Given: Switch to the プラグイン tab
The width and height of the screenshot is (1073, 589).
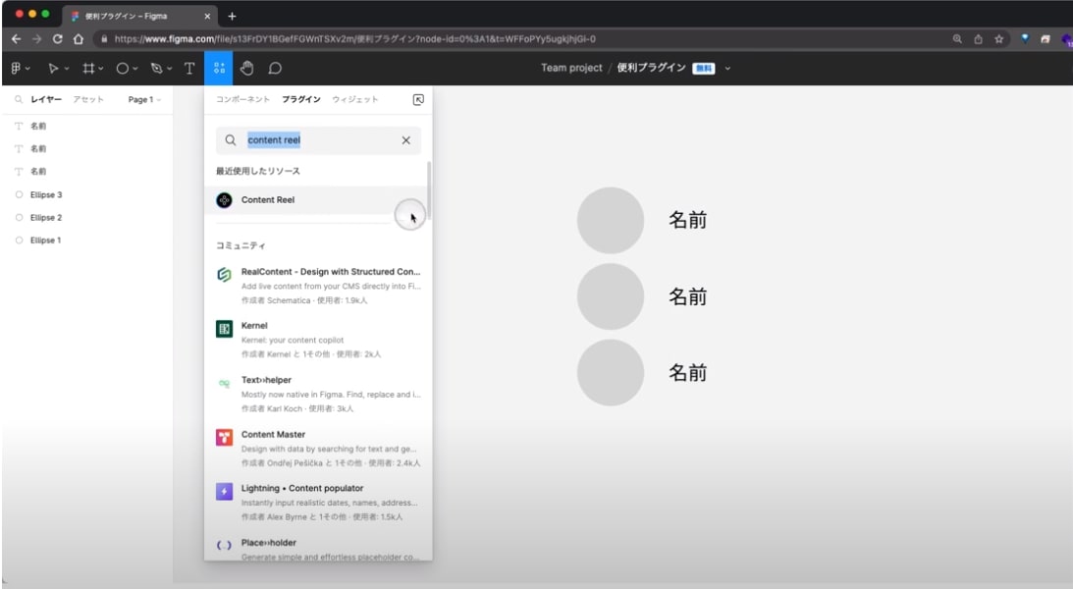Looking at the screenshot, I should (x=301, y=100).
